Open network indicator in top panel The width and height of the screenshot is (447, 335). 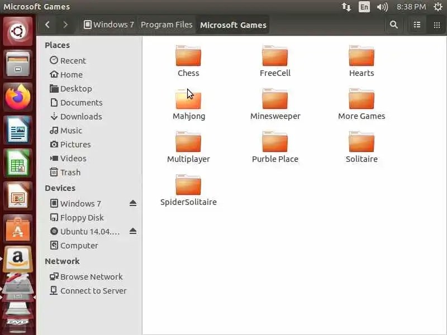click(x=346, y=7)
